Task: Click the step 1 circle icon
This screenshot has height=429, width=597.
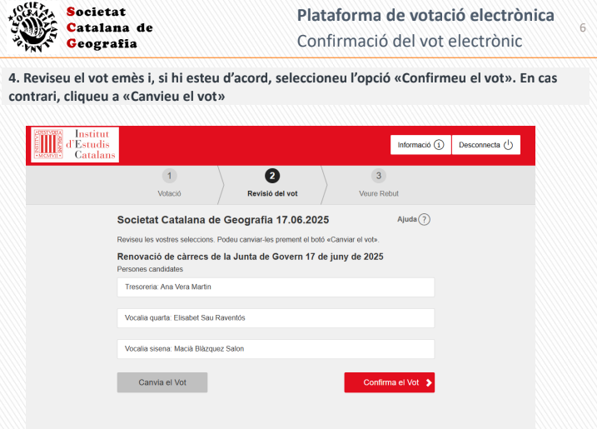Action: pos(169,176)
